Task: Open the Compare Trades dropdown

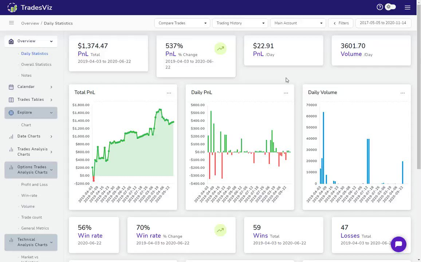Action: (x=182, y=23)
